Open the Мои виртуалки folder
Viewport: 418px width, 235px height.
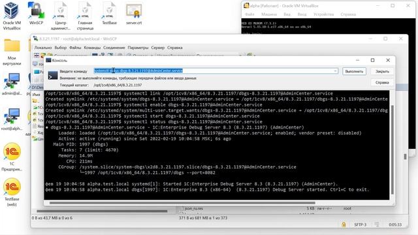coord(12,52)
